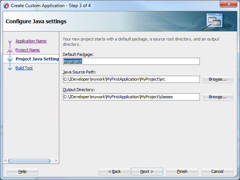Image resolution: width=240 pixels, height=180 pixels.
Task: Select the Project Java Settings step
Action: coord(37,59)
